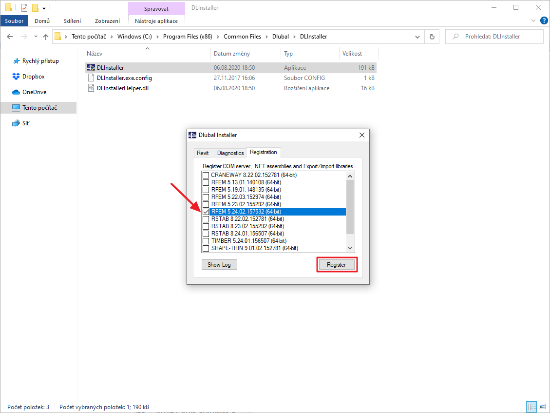Image resolution: width=550 pixels, height=413 pixels.
Task: Switch to details view icon
Action: tap(532, 407)
